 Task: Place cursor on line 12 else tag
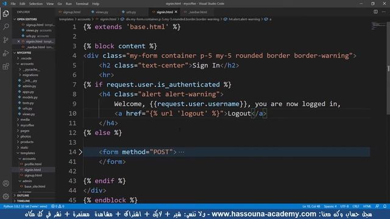pos(103,133)
